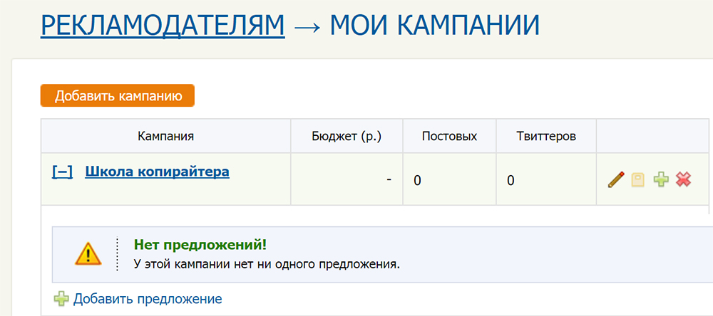Click the yellow warning triangle icon

(x=89, y=253)
